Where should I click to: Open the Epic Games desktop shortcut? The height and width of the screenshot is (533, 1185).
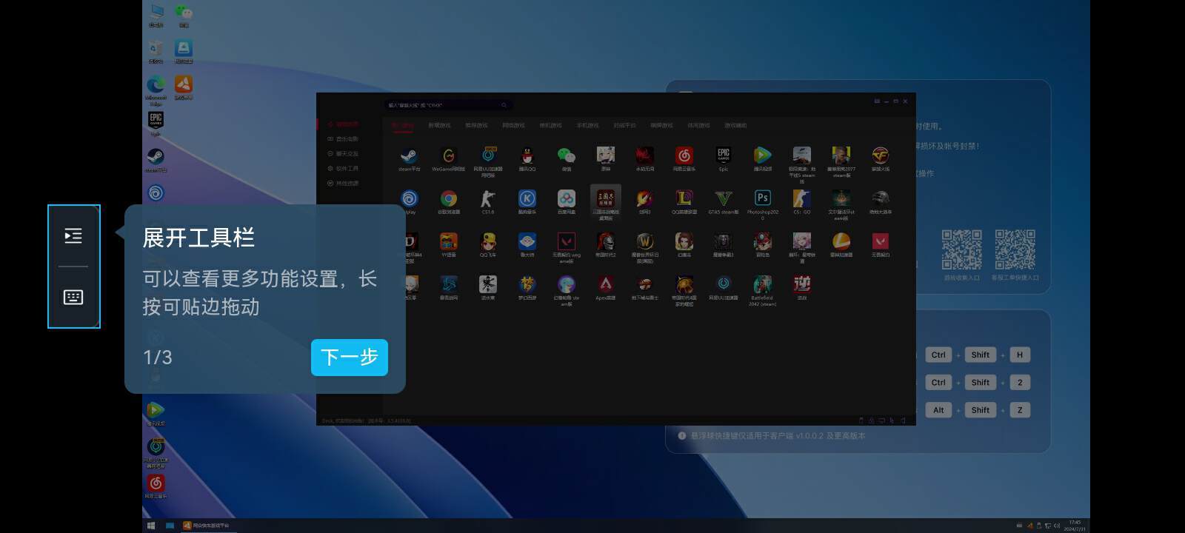(x=156, y=123)
